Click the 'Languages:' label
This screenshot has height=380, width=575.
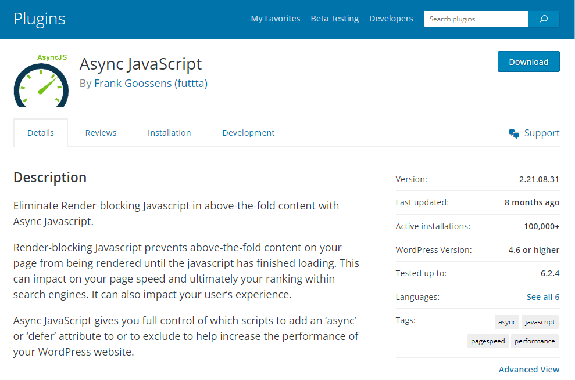(417, 297)
